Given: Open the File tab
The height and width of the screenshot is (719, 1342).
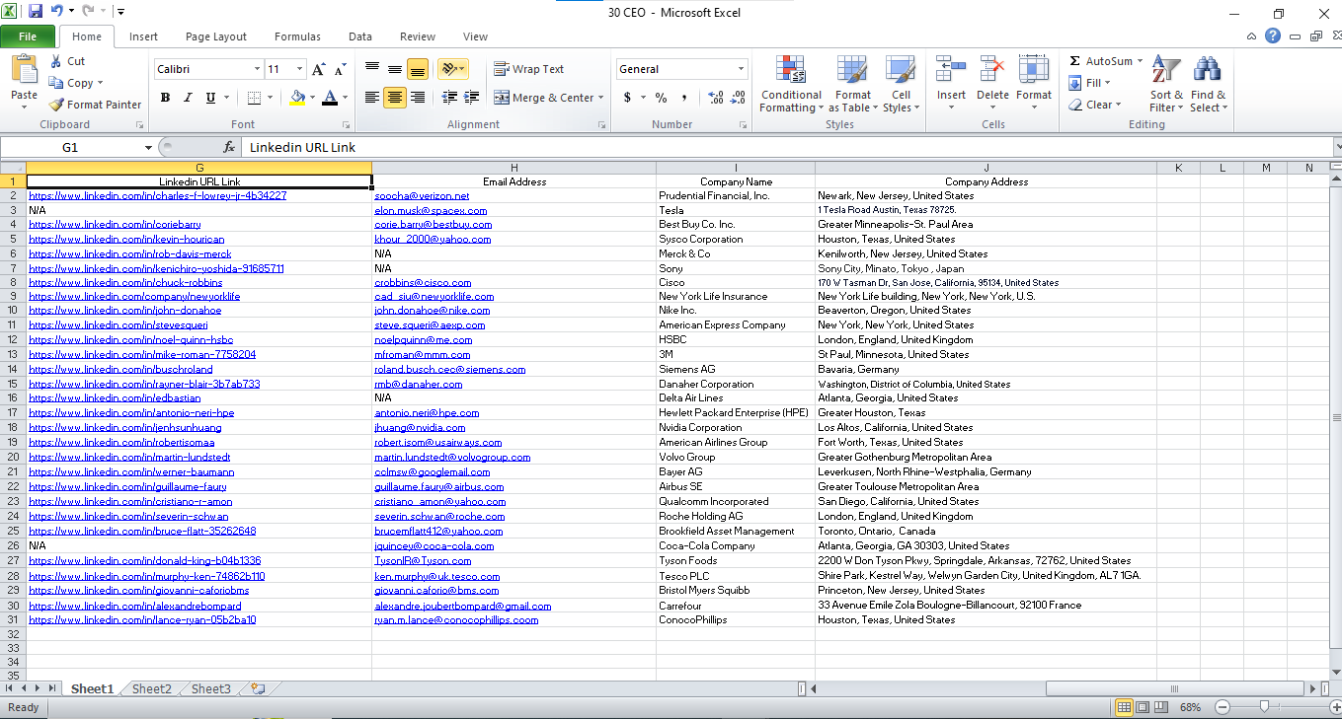Looking at the screenshot, I should click(28, 36).
